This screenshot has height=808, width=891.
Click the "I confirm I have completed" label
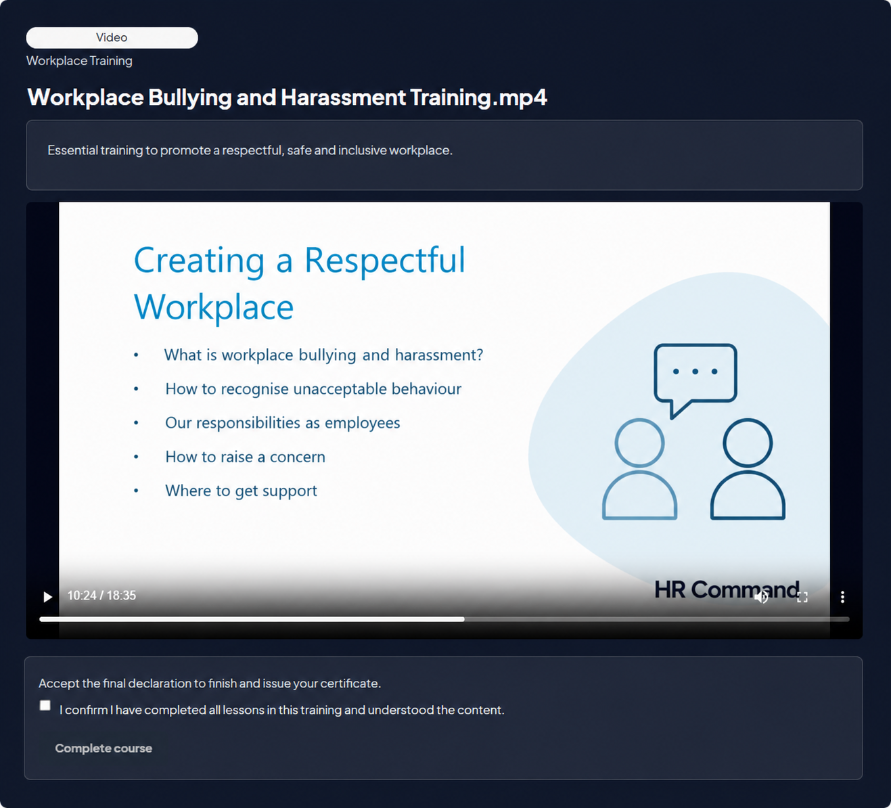pos(281,710)
